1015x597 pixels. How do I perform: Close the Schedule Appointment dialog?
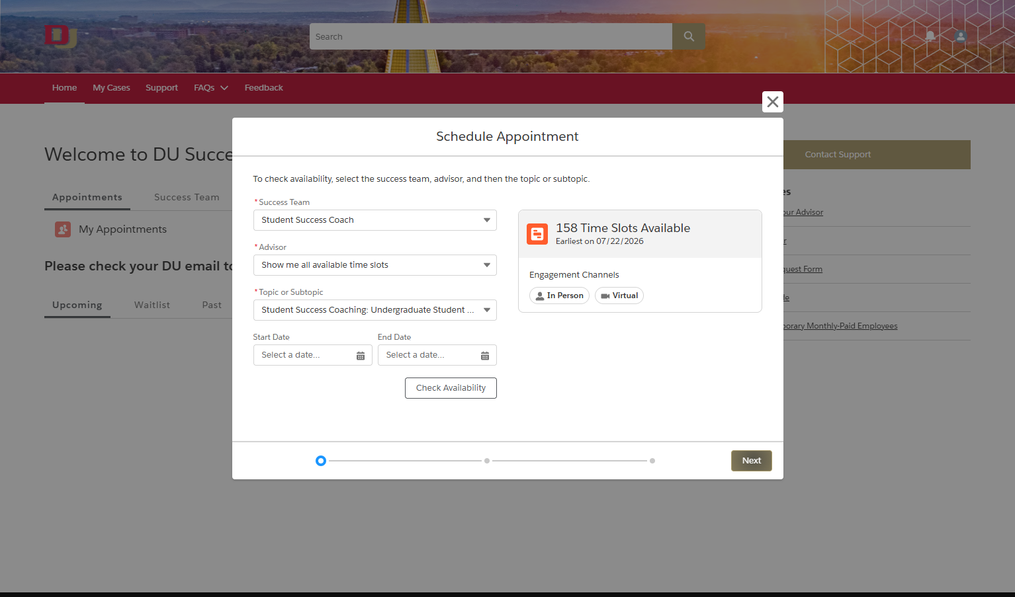pos(773,102)
